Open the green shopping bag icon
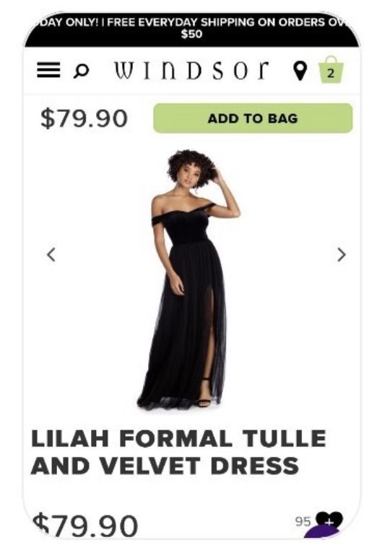382x545 pixels. point(331,70)
